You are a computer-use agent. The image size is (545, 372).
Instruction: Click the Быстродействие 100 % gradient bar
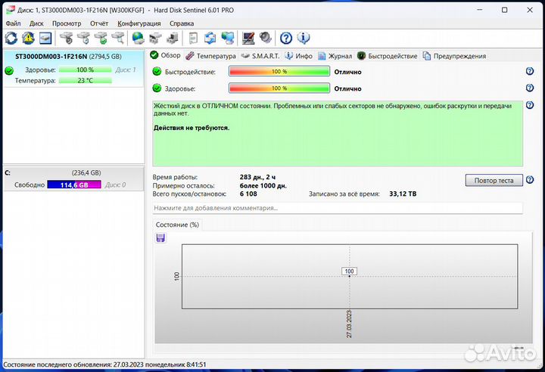pos(279,71)
